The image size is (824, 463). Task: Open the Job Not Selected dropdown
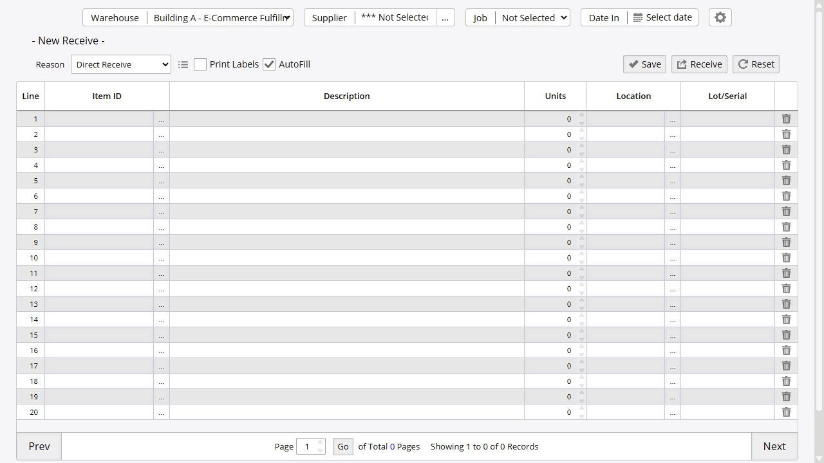(533, 17)
